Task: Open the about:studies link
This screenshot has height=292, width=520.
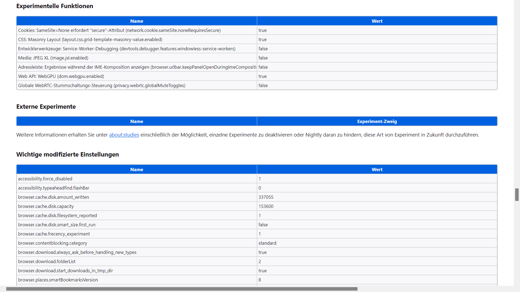Action: pyautogui.click(x=124, y=135)
